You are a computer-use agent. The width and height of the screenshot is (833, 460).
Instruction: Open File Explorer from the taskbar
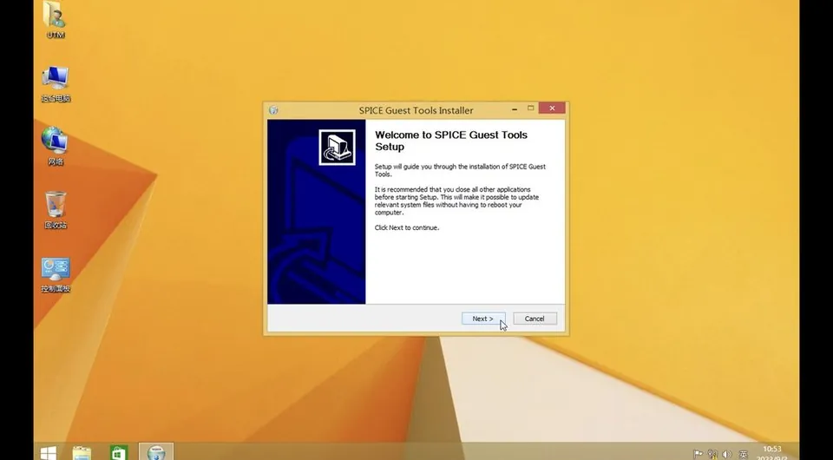82,452
